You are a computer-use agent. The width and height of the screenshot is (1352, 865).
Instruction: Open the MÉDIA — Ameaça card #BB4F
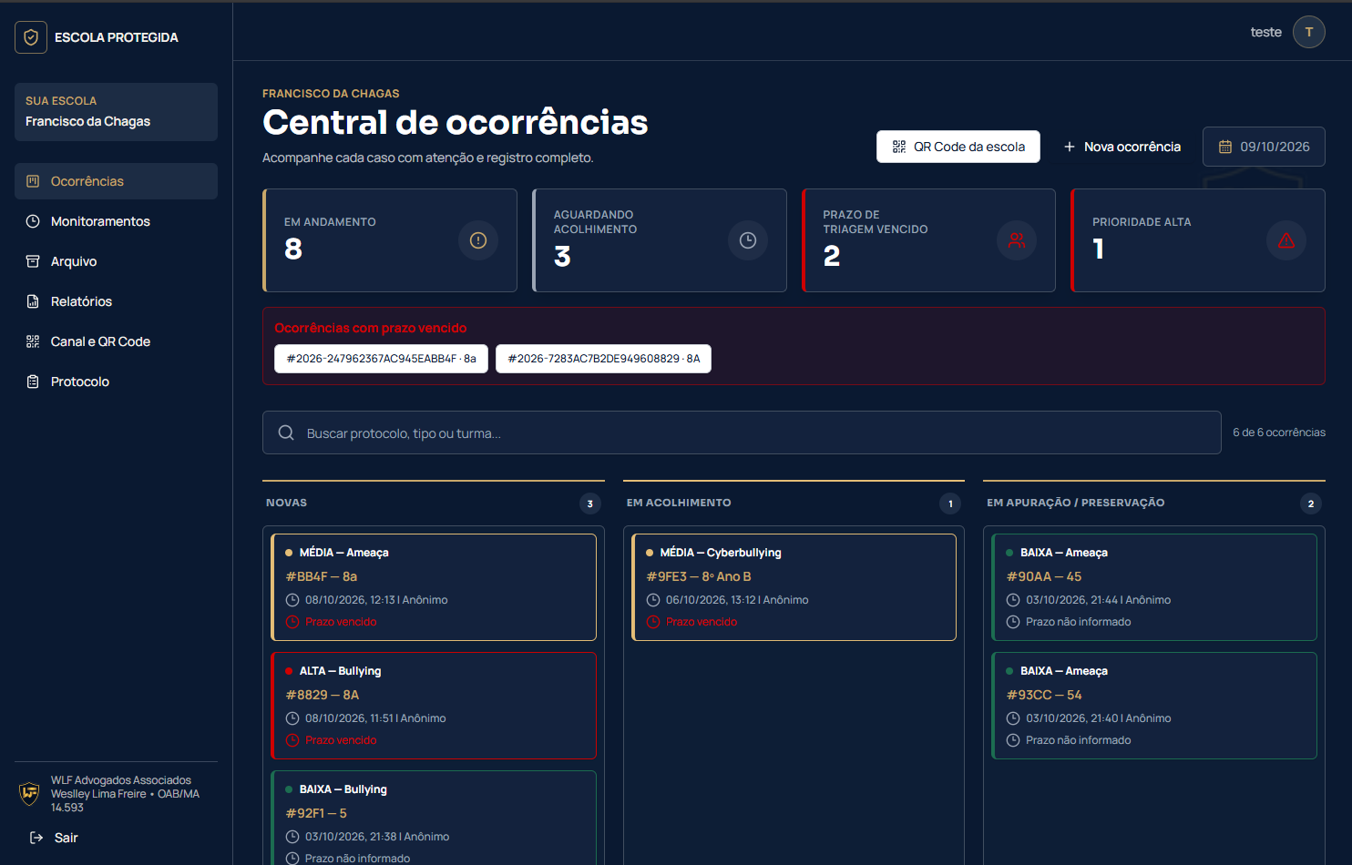click(434, 587)
